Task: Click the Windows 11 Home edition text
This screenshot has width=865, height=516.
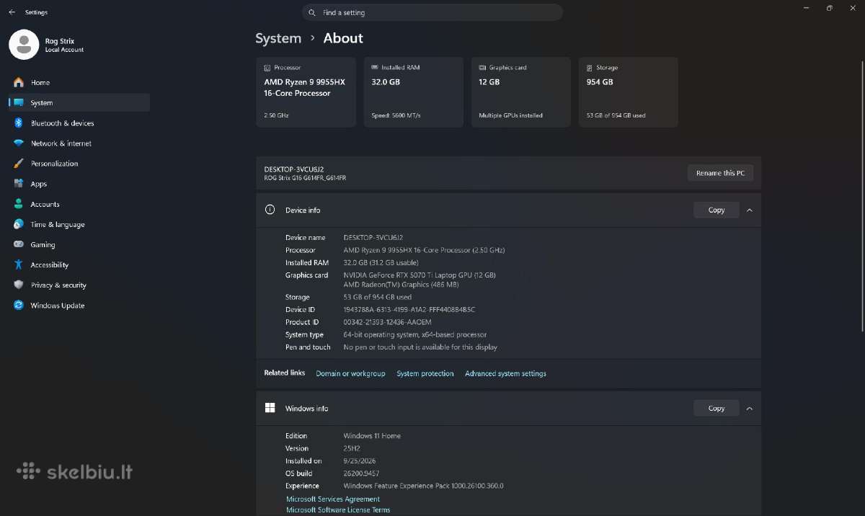Action: pyautogui.click(x=372, y=436)
